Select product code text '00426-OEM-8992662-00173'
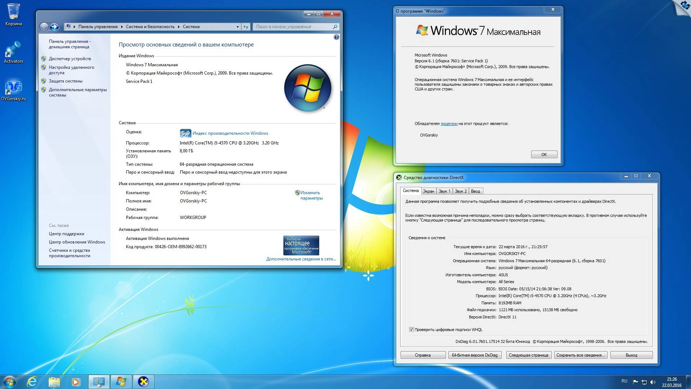The image size is (691, 389). (181, 247)
